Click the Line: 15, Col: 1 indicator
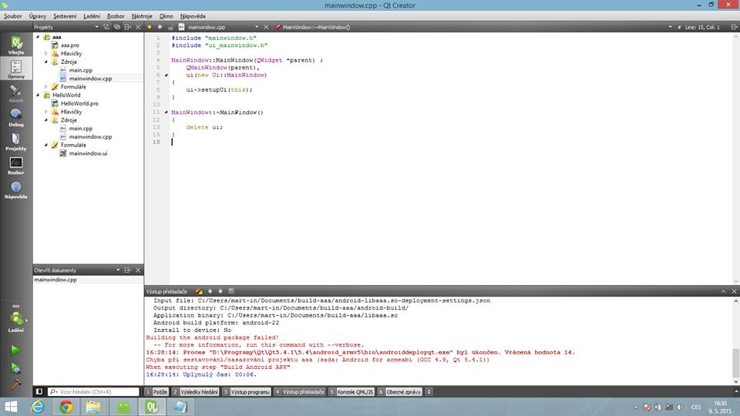Image resolution: width=740 pixels, height=416 pixels. (x=701, y=27)
